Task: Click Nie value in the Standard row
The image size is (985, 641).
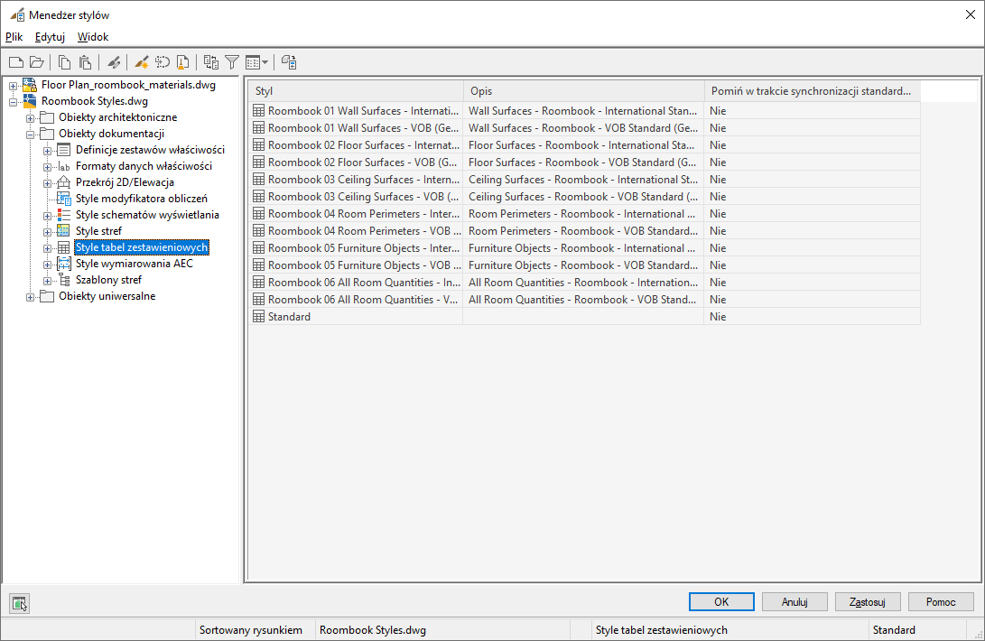Action: coord(718,317)
